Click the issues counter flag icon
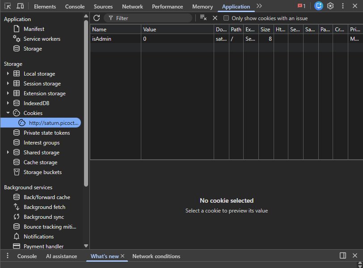 [x=301, y=6]
